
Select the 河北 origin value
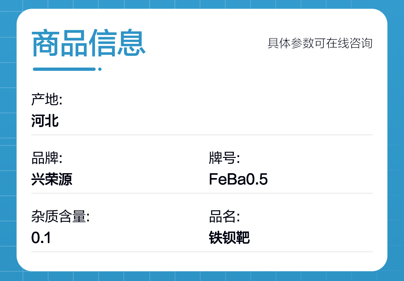[45, 121]
